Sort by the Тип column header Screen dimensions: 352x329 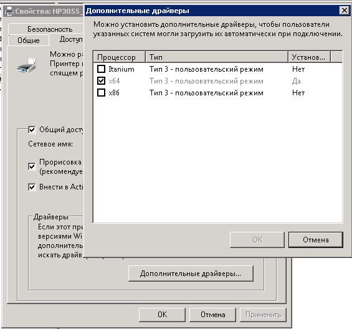click(217, 57)
